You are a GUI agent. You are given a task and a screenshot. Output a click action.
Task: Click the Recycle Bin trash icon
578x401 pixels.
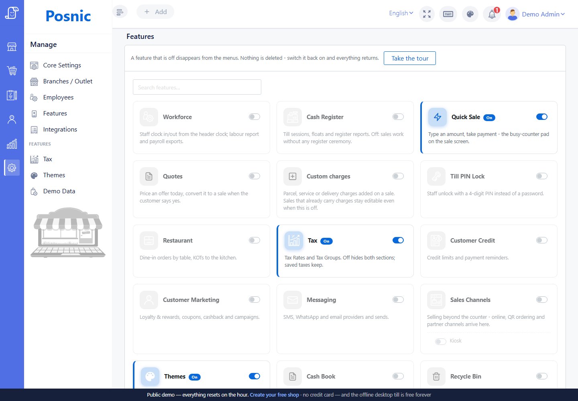click(x=436, y=377)
